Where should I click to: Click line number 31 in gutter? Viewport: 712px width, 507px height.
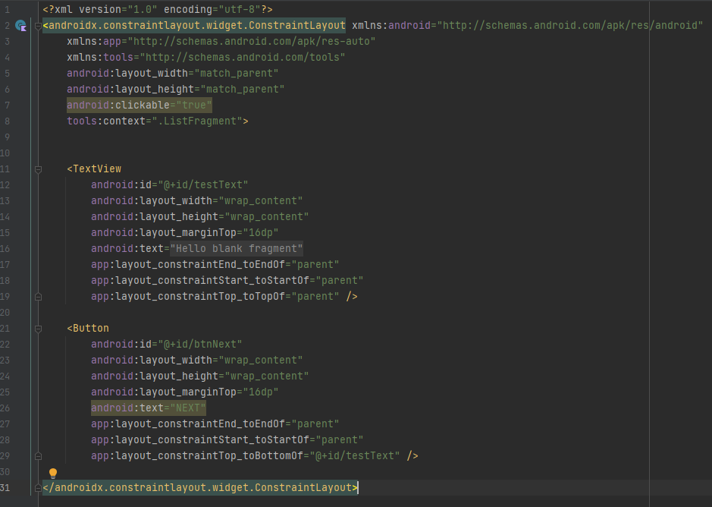5,487
